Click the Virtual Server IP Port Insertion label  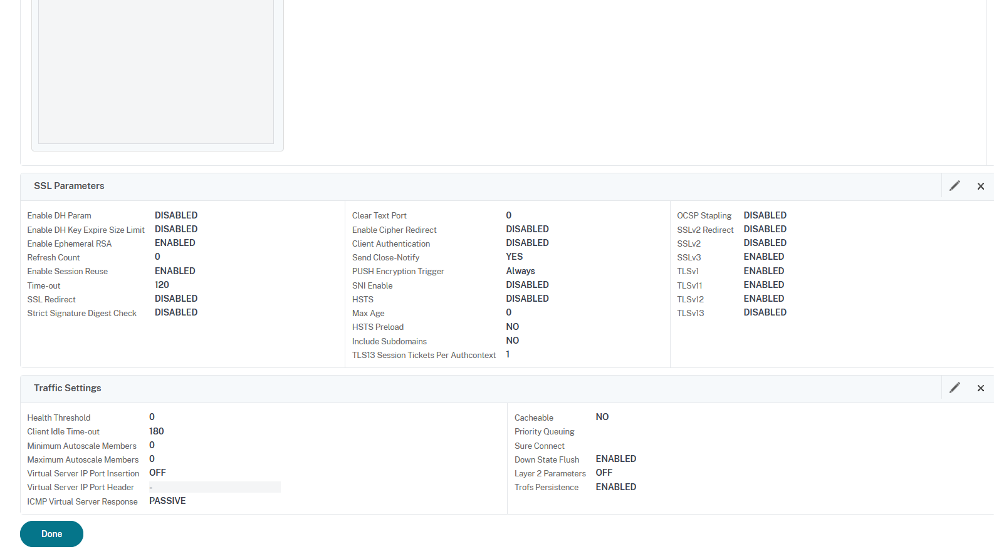click(x=83, y=474)
